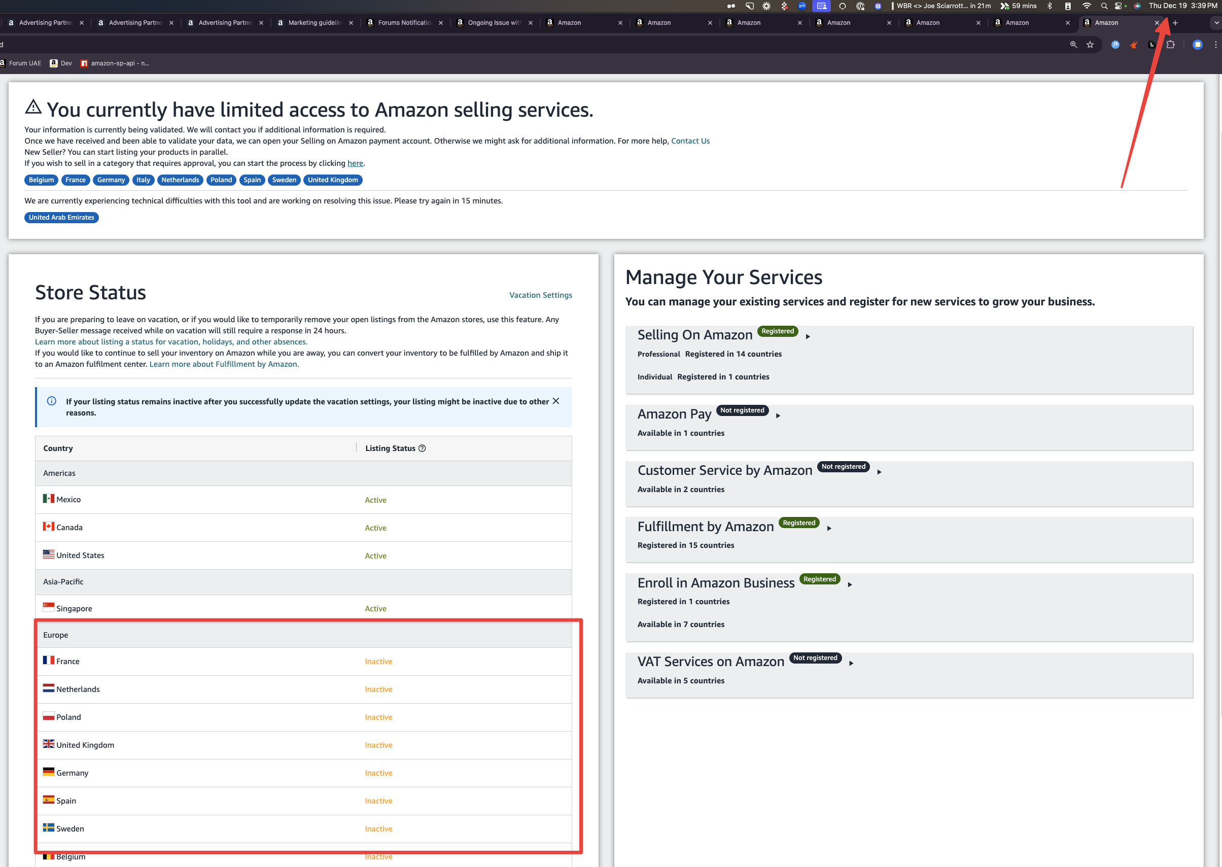Click the 'here' category approval link
The image size is (1222, 867).
(x=355, y=163)
